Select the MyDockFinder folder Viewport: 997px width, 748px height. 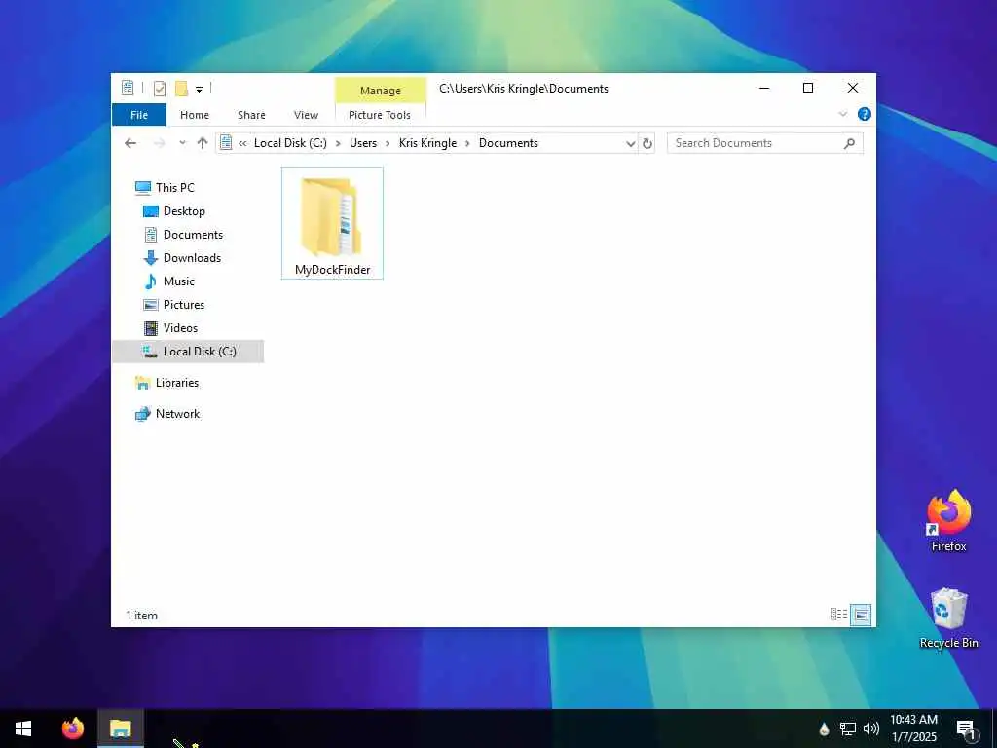[x=332, y=223]
